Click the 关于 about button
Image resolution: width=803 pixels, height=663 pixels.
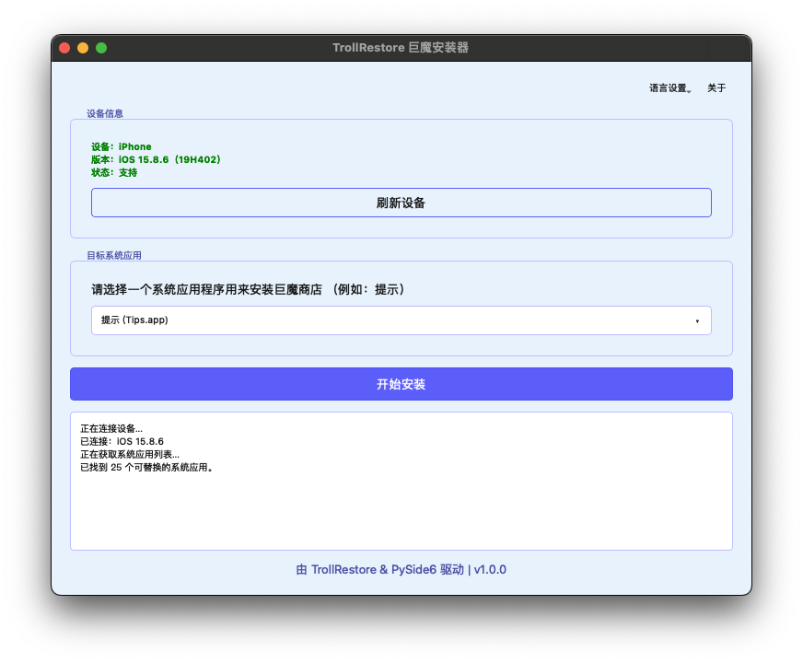pos(716,88)
